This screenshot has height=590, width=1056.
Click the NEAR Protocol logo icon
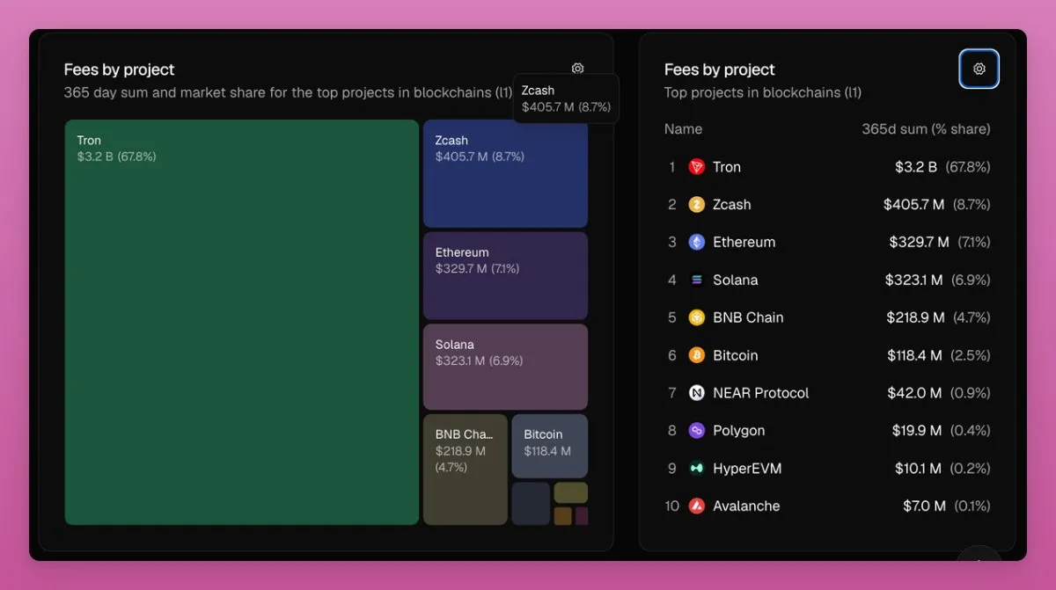coord(697,393)
